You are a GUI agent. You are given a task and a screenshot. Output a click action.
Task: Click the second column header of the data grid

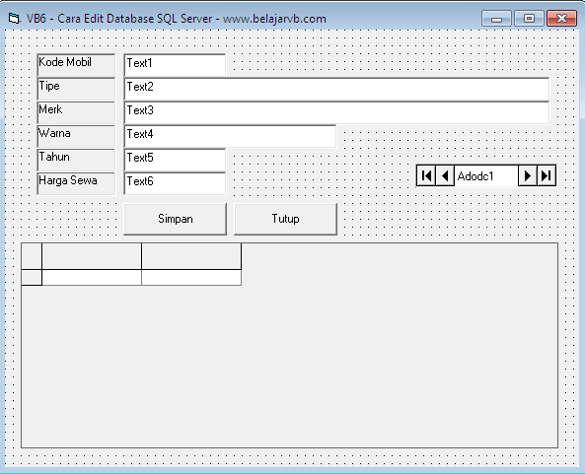click(x=191, y=256)
